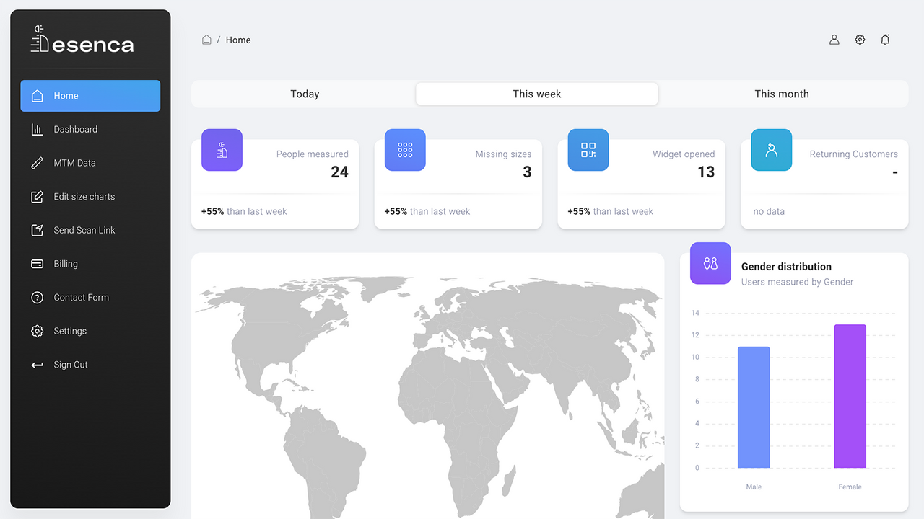Go to Home in the sidebar

coord(90,96)
